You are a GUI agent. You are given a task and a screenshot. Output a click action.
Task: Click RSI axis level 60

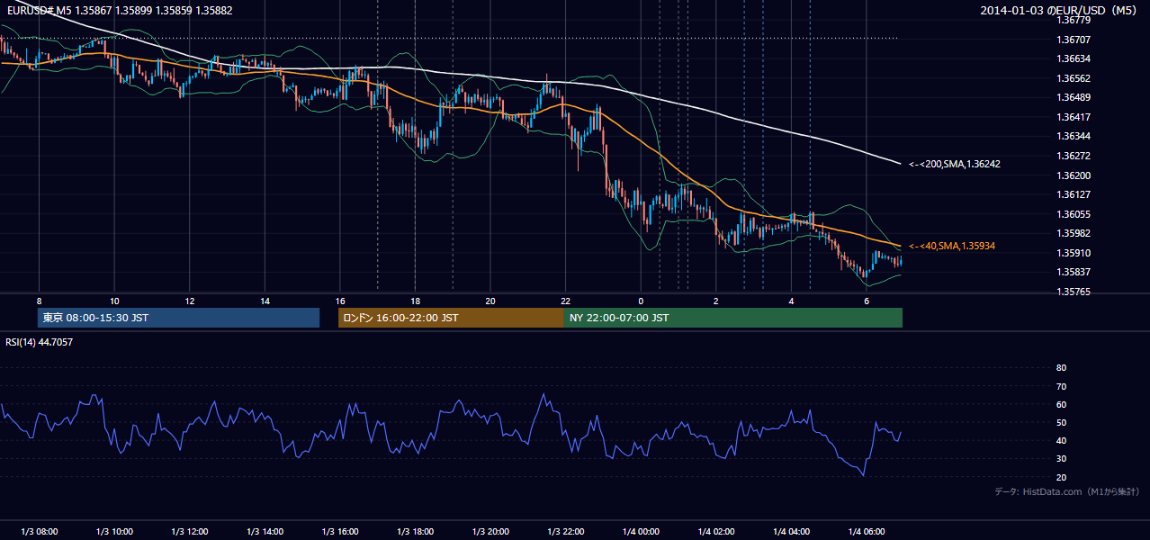(1061, 404)
